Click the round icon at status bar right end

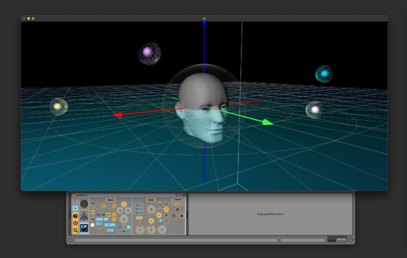(x=351, y=240)
